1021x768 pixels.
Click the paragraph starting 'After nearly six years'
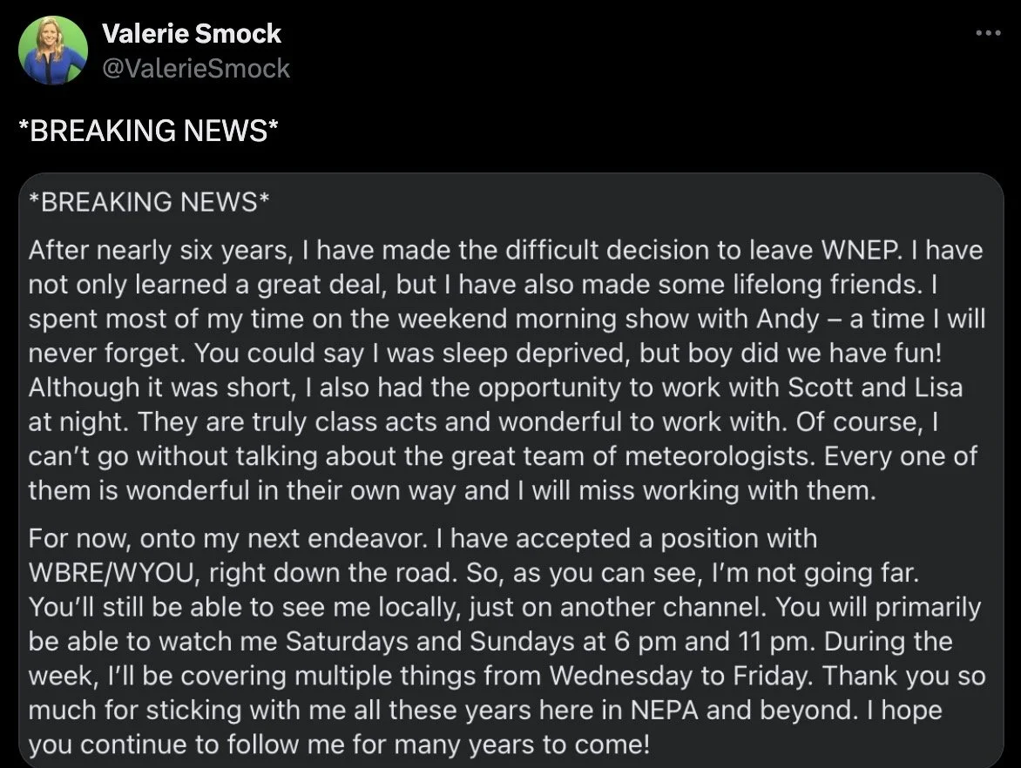507,370
